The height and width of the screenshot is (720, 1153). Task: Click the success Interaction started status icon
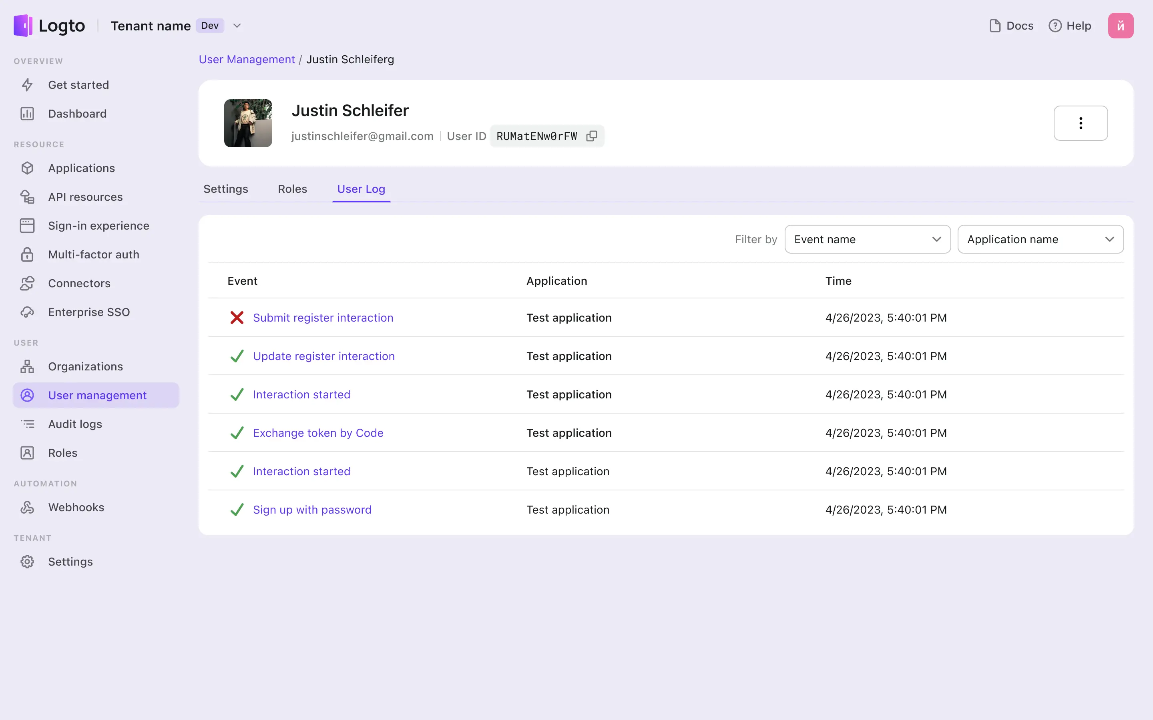pos(236,394)
